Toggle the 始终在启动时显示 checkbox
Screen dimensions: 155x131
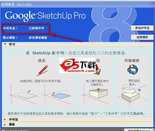click(x=3, y=130)
